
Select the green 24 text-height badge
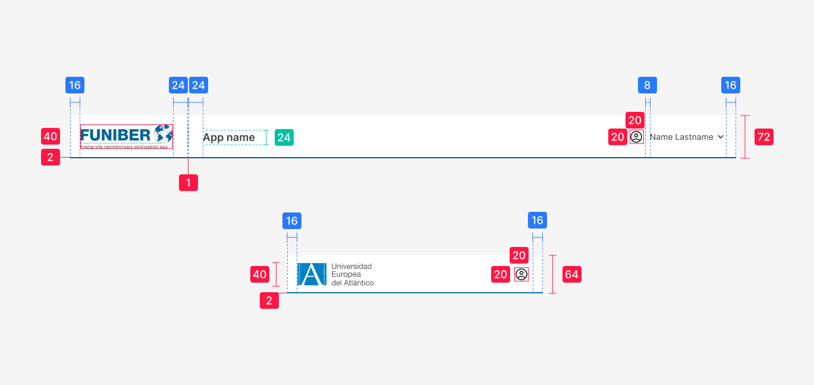click(284, 137)
